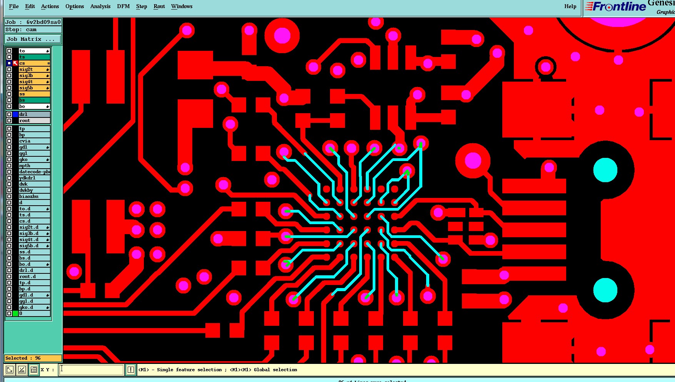The height and width of the screenshot is (382, 675).
Task: Toggle display checkbox for the cvia layer
Action: pos(9,141)
